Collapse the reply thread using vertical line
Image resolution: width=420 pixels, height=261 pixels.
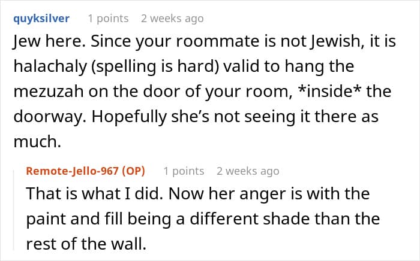pos(14,210)
